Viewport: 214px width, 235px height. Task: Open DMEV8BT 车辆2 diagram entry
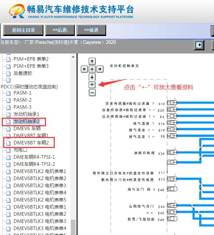click(31, 143)
